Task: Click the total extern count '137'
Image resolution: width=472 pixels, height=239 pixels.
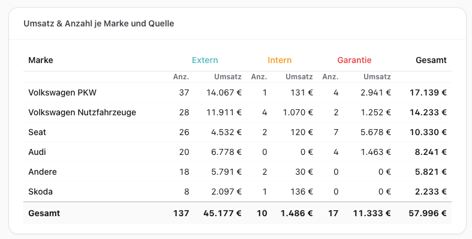Action: tap(181, 213)
